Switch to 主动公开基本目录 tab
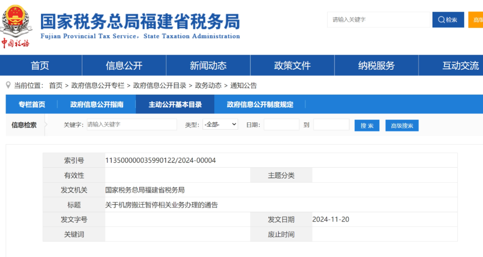 [175, 104]
